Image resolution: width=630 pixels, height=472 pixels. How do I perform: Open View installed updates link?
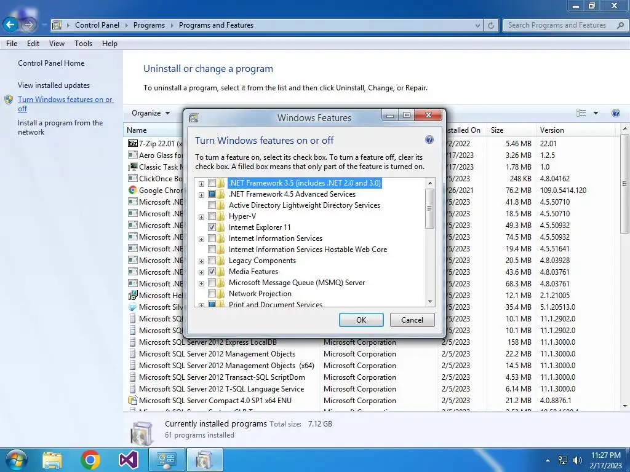coord(54,85)
